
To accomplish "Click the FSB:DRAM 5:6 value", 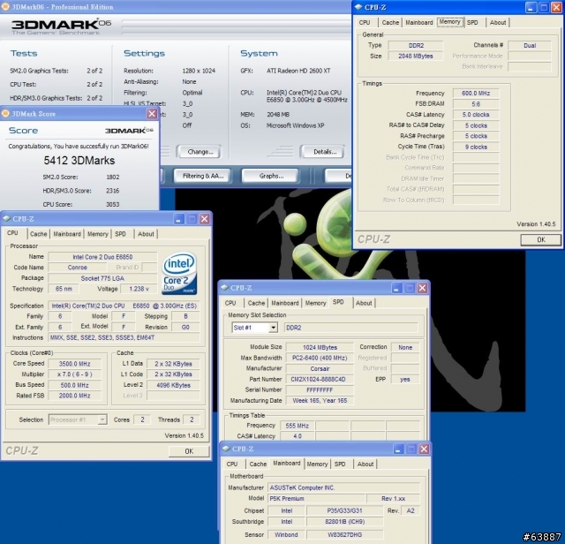I will [476, 104].
